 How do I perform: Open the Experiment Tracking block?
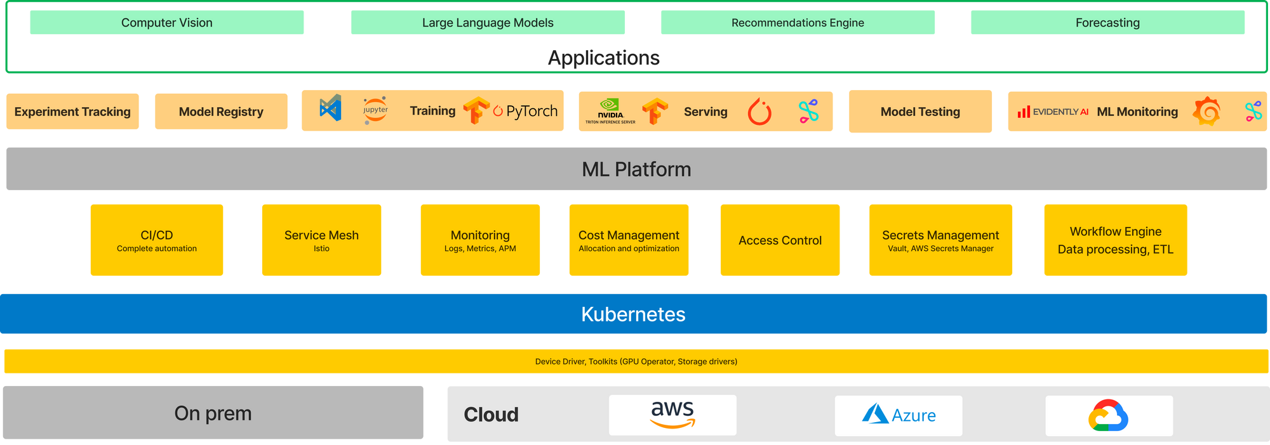(x=72, y=112)
